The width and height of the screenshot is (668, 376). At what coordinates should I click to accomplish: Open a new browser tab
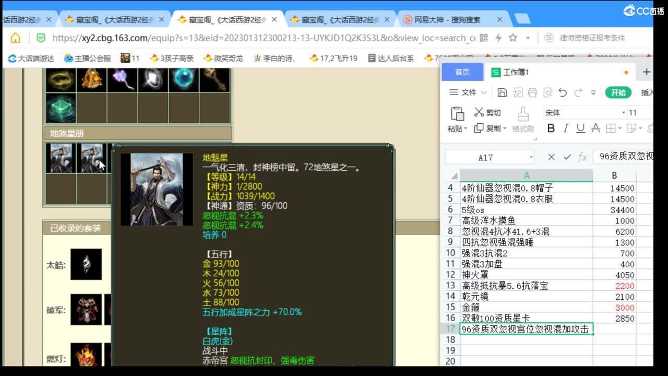(522, 20)
